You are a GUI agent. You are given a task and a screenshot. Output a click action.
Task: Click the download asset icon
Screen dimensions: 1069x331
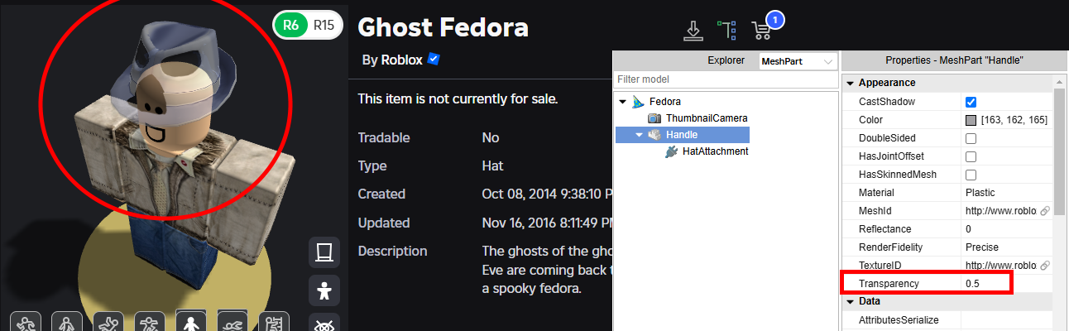[693, 31]
